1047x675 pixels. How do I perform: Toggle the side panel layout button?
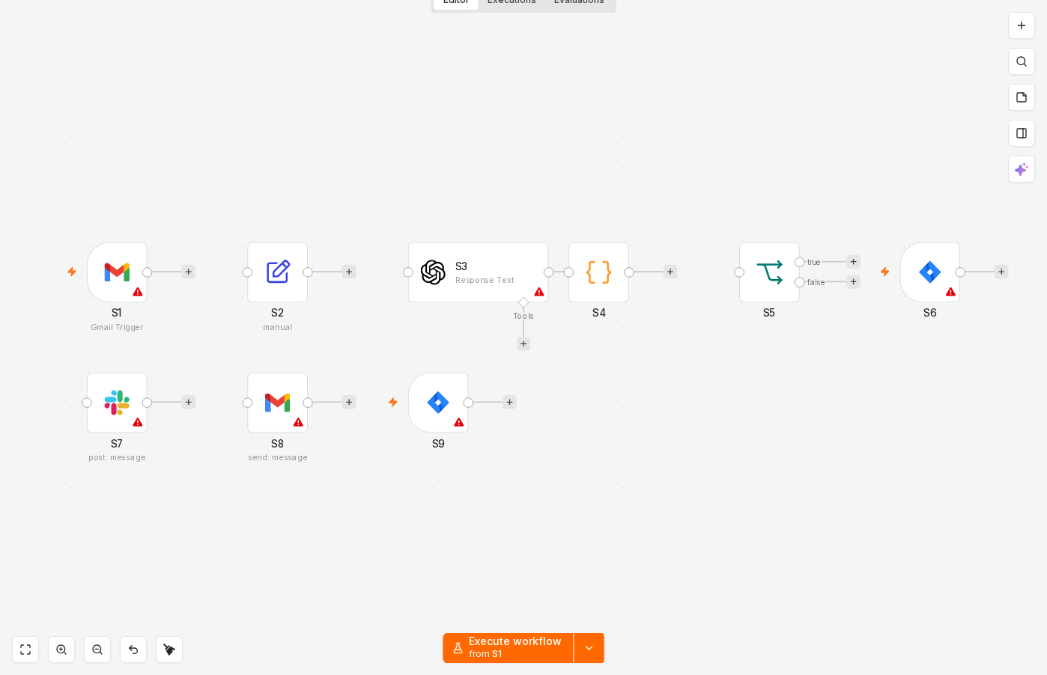pyautogui.click(x=1022, y=133)
